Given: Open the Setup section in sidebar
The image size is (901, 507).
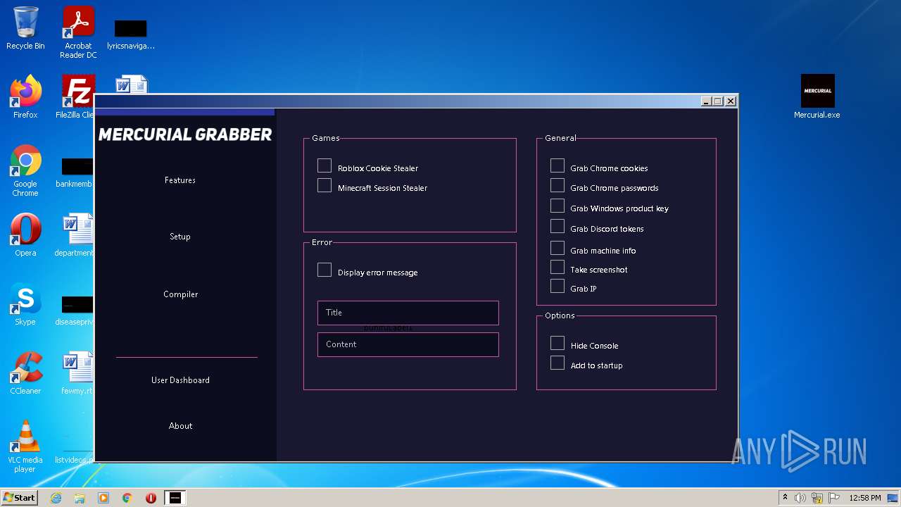Looking at the screenshot, I should pyautogui.click(x=180, y=237).
